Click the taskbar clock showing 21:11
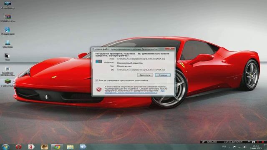Viewport: 267px width, 150px height. [x=256, y=147]
